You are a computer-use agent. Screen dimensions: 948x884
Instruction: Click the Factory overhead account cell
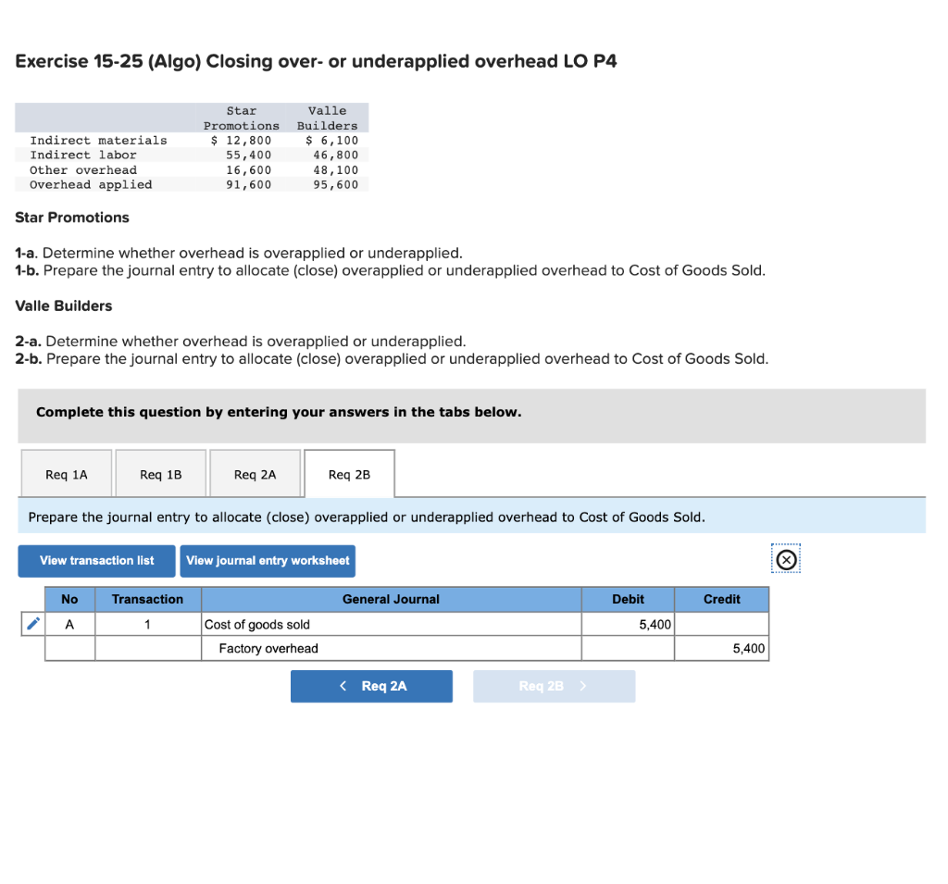[391, 648]
